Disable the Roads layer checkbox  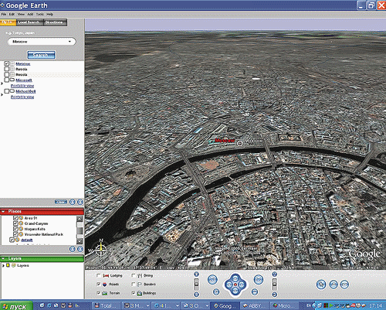click(98, 284)
